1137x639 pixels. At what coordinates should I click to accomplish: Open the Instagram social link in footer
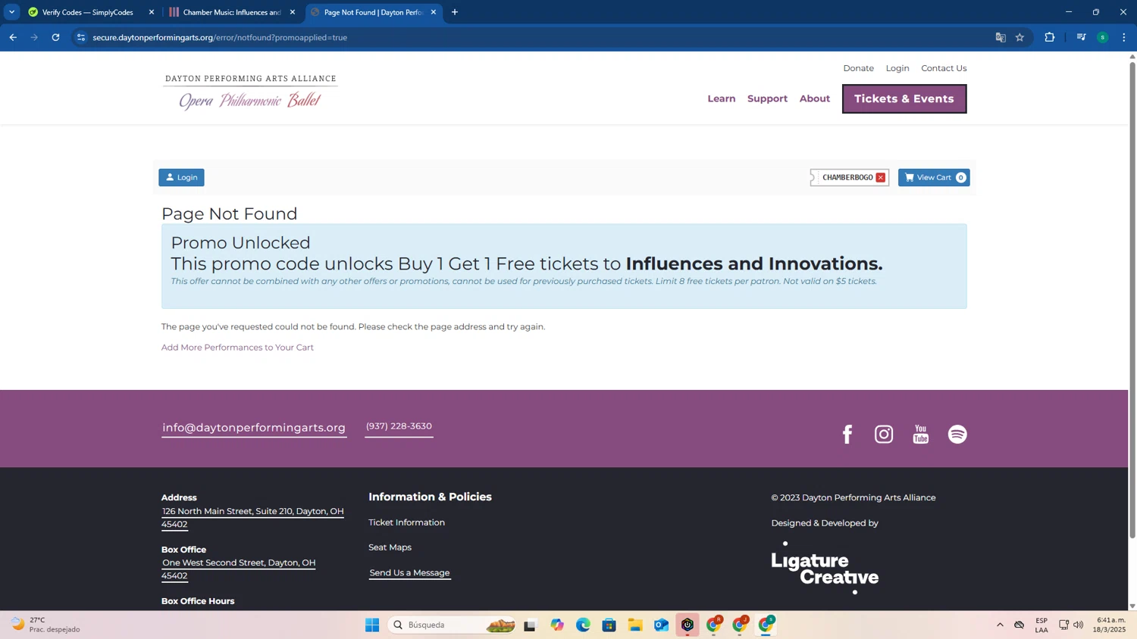(x=884, y=434)
